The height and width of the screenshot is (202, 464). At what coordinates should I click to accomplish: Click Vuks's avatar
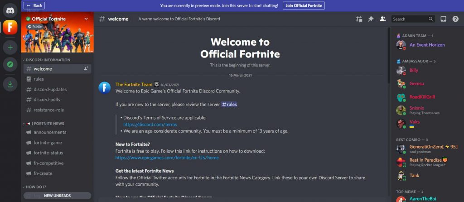coord(401,123)
